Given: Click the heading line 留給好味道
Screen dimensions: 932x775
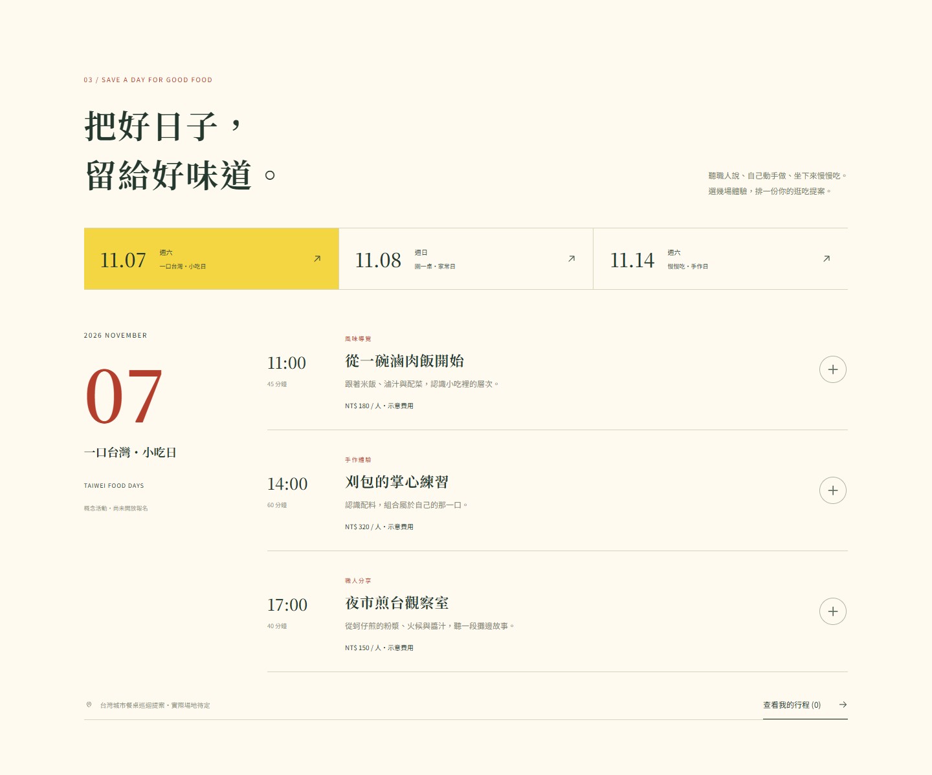Looking at the screenshot, I should (181, 176).
